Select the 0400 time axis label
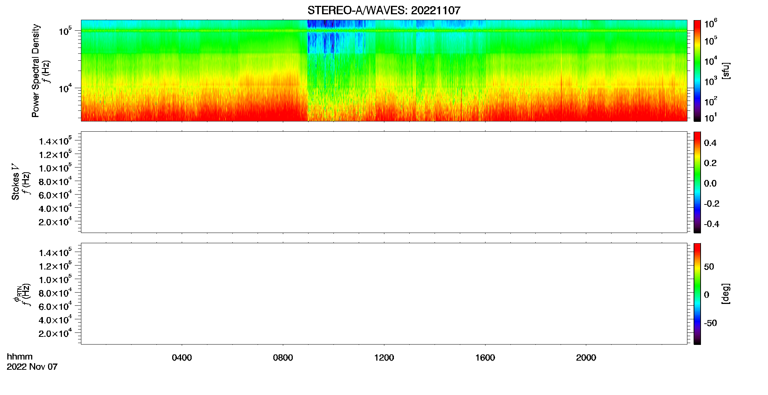The height and width of the screenshot is (395, 768). 182,358
